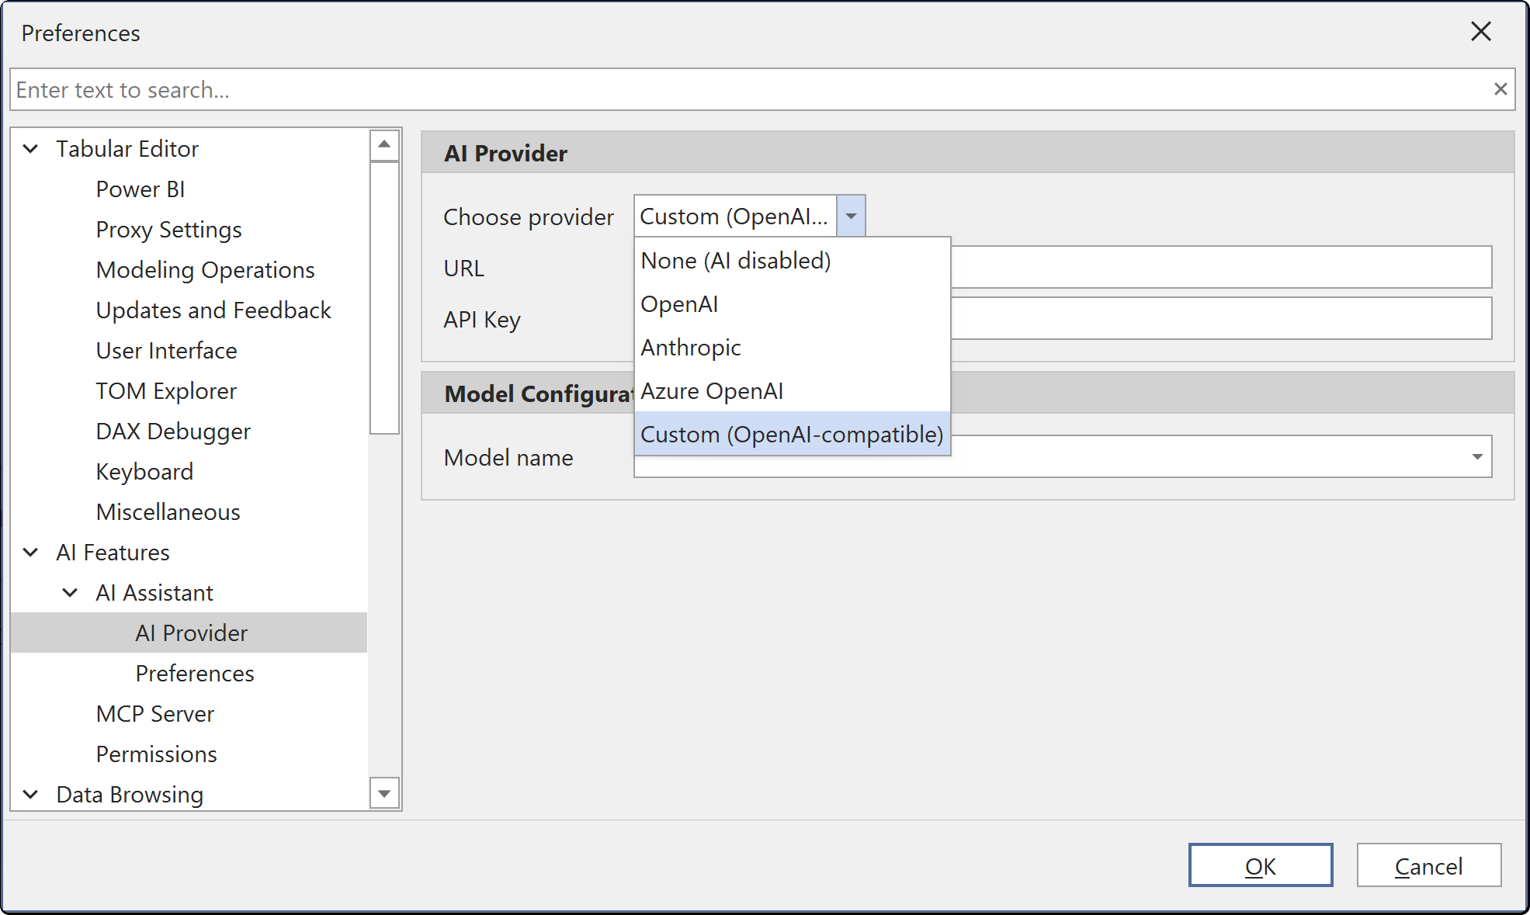Collapse the AI Features tree node
1530x915 pixels.
(31, 552)
